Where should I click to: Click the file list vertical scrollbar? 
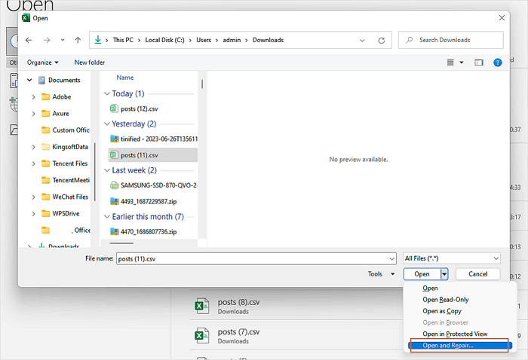[x=202, y=84]
